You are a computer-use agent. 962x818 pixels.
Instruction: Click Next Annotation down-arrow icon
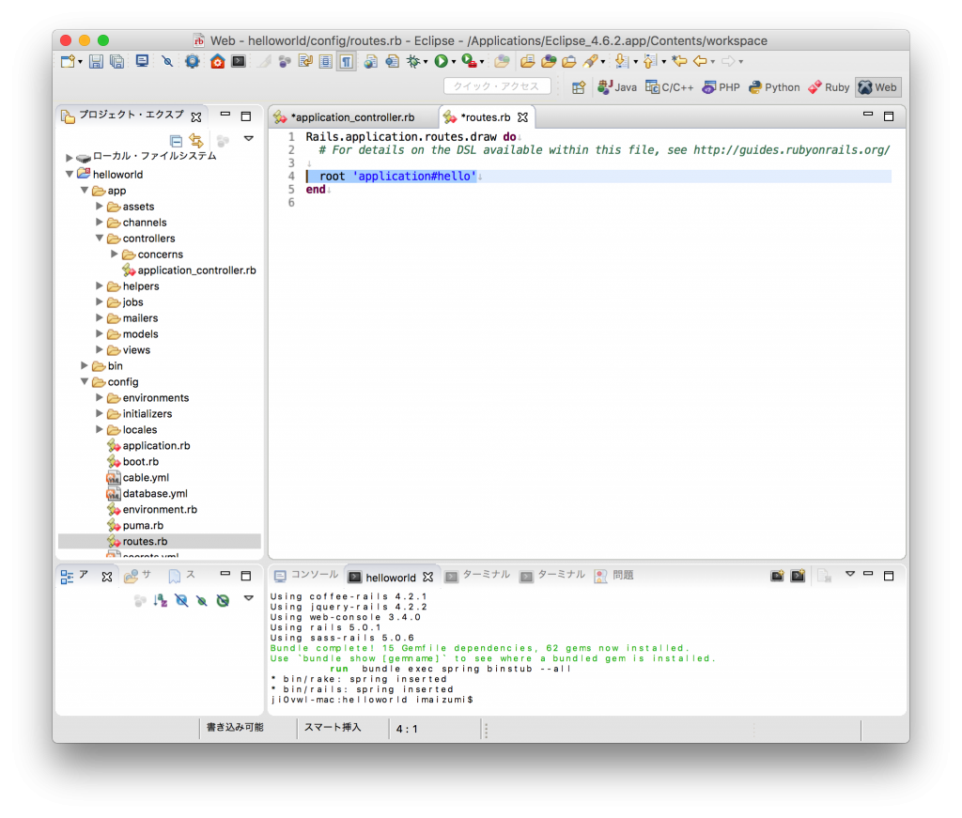(x=622, y=61)
